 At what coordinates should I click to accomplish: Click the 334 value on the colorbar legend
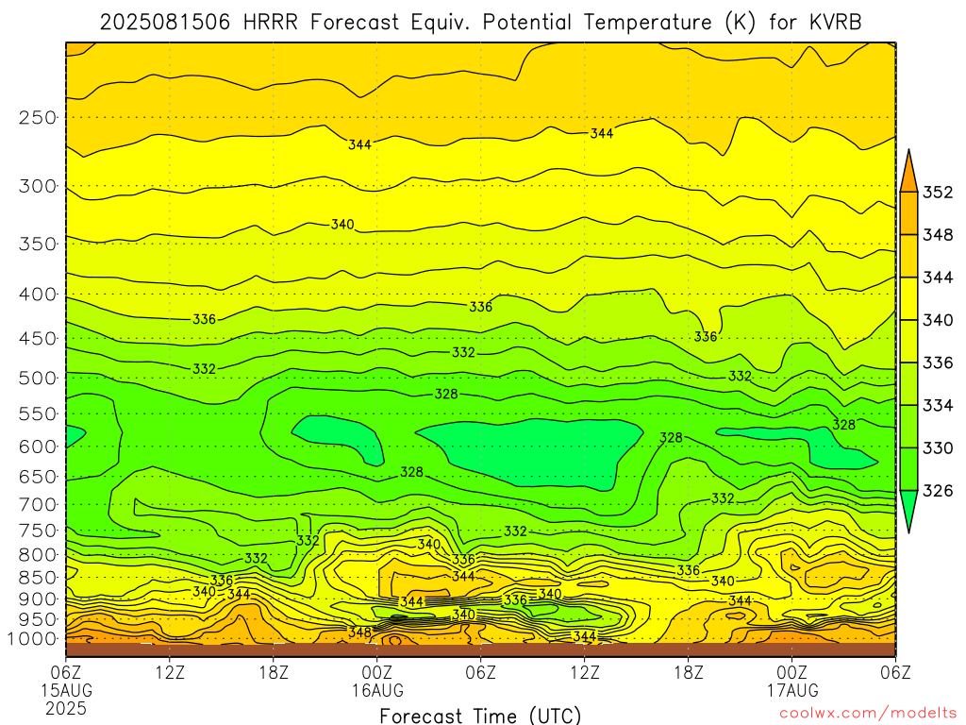click(x=938, y=405)
